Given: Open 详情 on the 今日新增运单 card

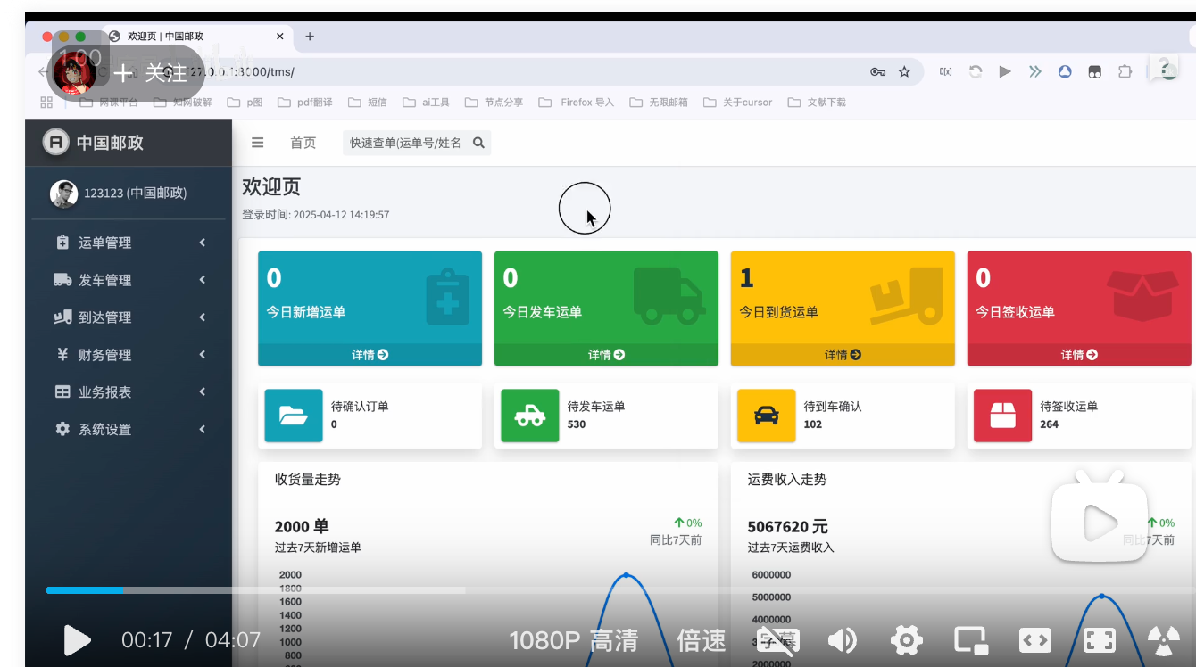Looking at the screenshot, I should [x=370, y=355].
